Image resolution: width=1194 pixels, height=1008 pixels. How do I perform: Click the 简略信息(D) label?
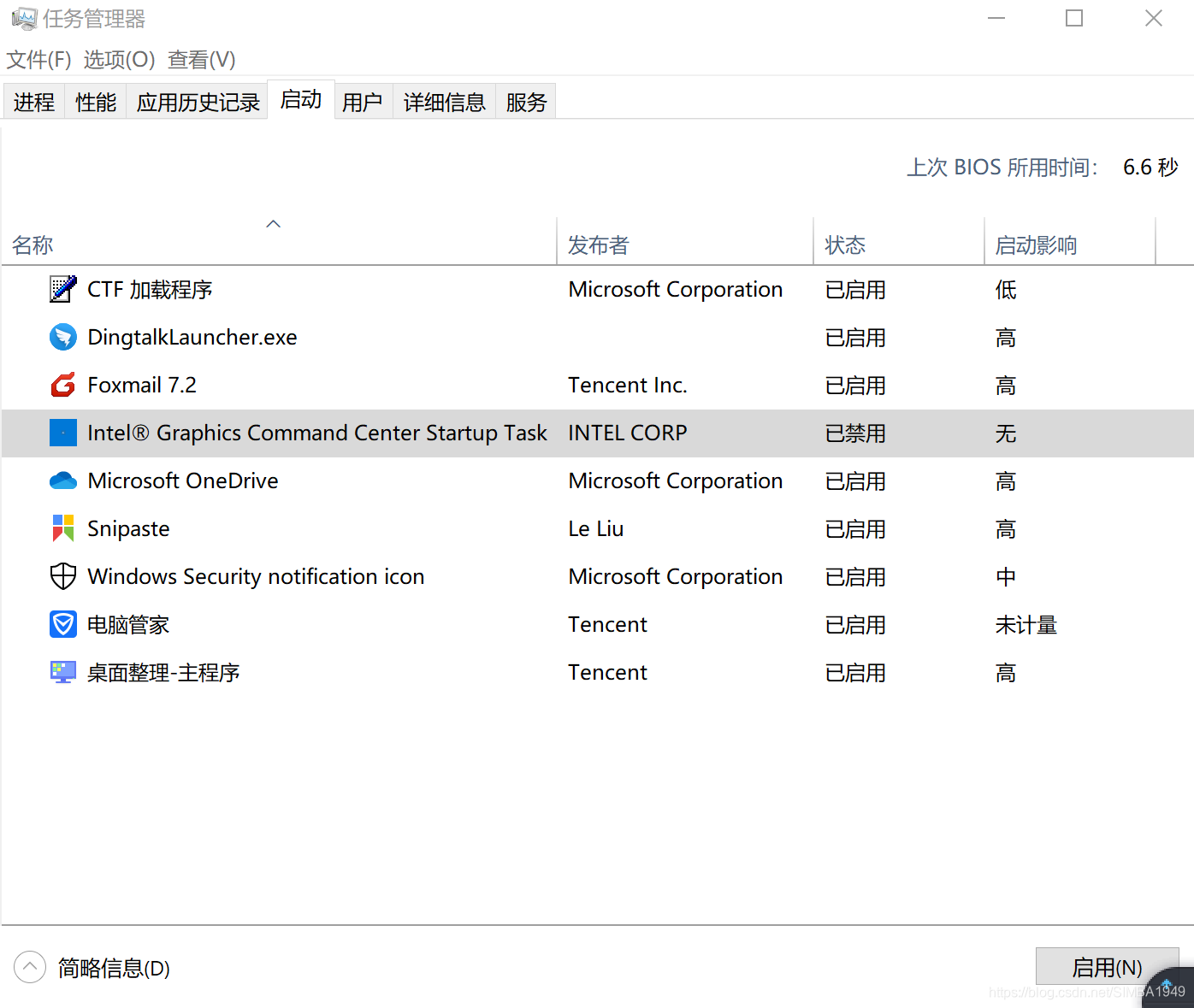[114, 968]
